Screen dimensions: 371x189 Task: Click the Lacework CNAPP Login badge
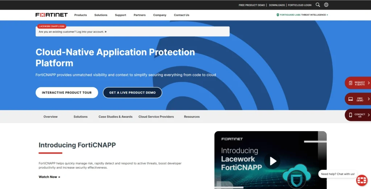tap(51, 26)
